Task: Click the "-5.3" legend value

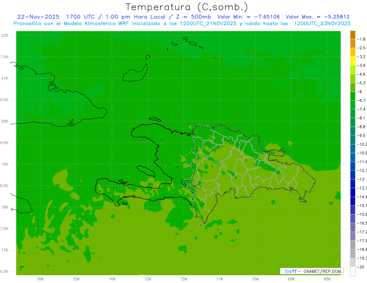Action: coord(361,83)
